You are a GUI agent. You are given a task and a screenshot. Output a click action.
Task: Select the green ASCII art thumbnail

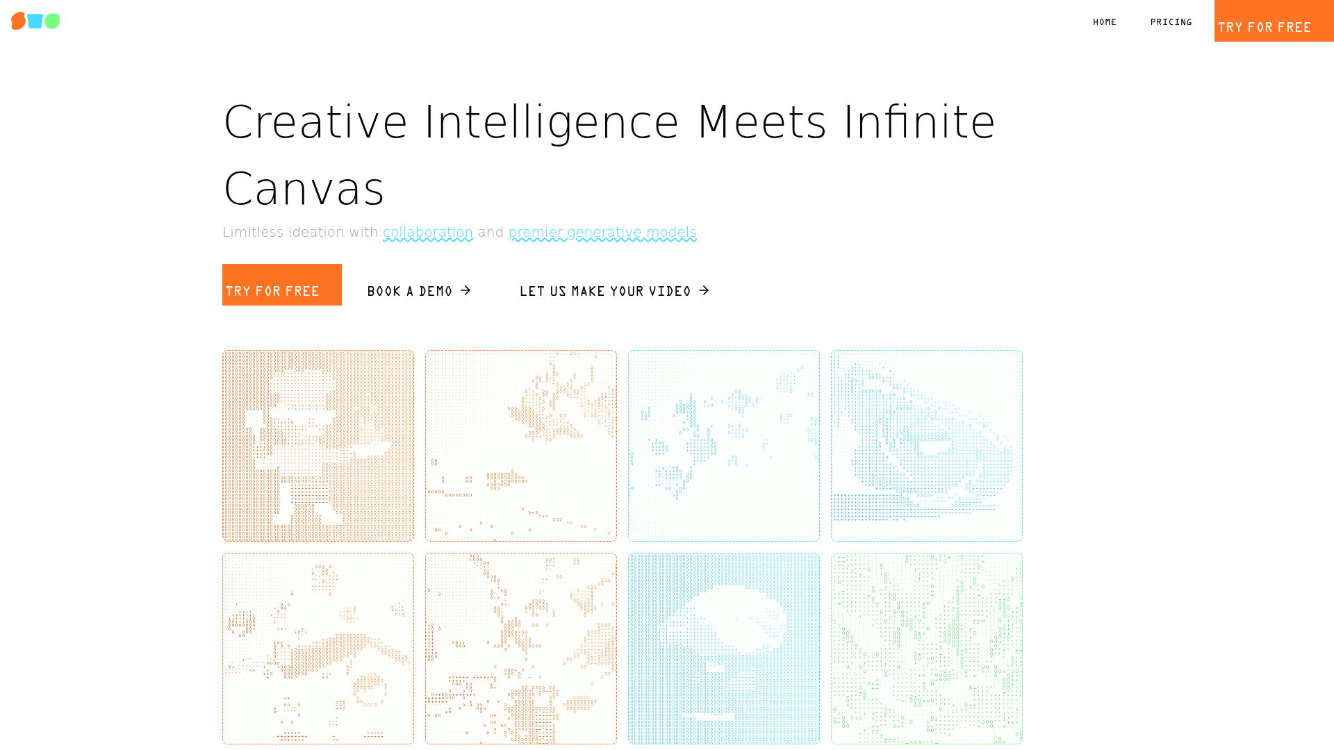[x=927, y=649]
